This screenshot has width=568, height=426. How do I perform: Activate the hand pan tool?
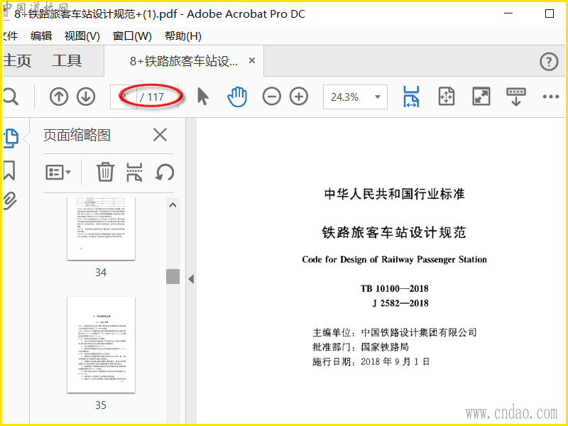tap(237, 97)
